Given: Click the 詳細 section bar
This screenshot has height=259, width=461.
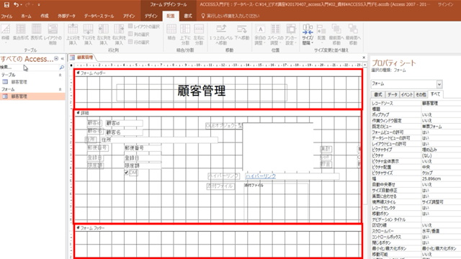Looking at the screenshot, I should click(218, 113).
